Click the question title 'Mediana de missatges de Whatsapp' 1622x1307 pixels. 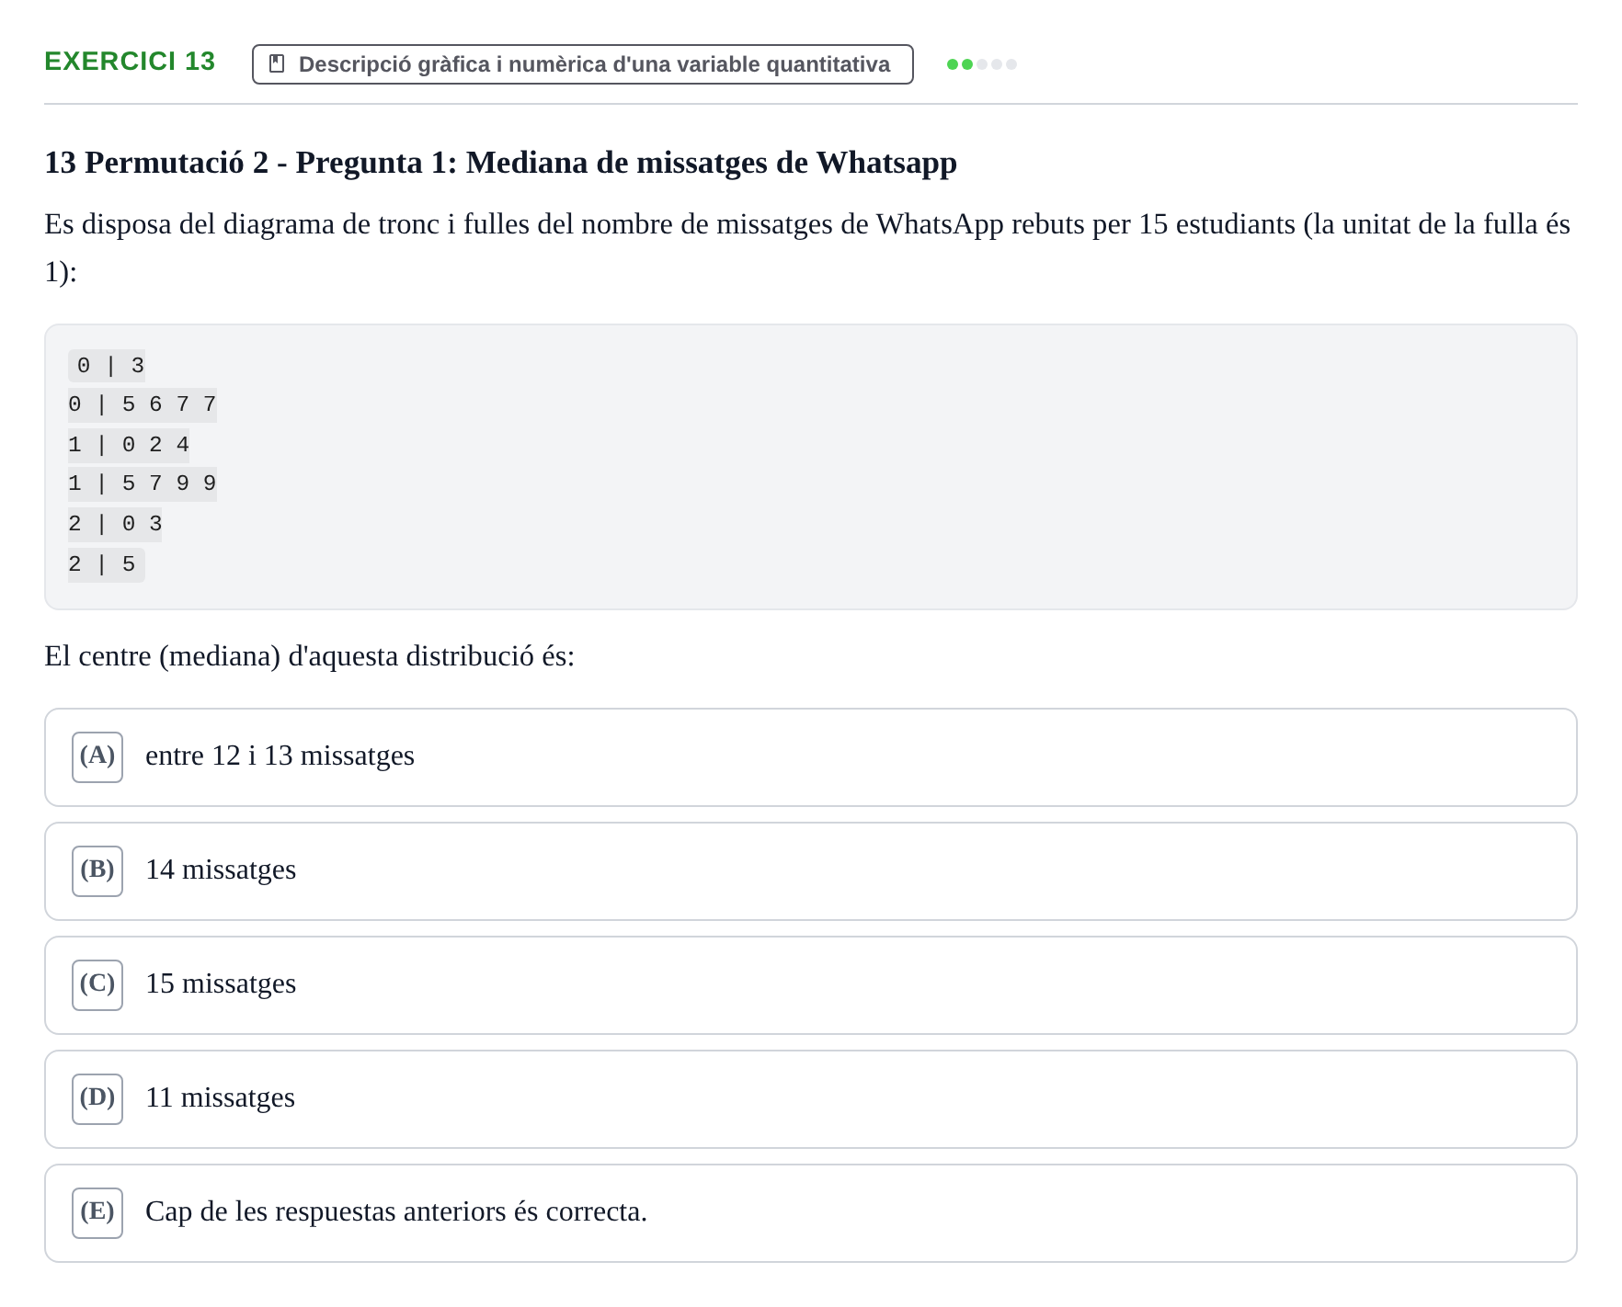(712, 163)
